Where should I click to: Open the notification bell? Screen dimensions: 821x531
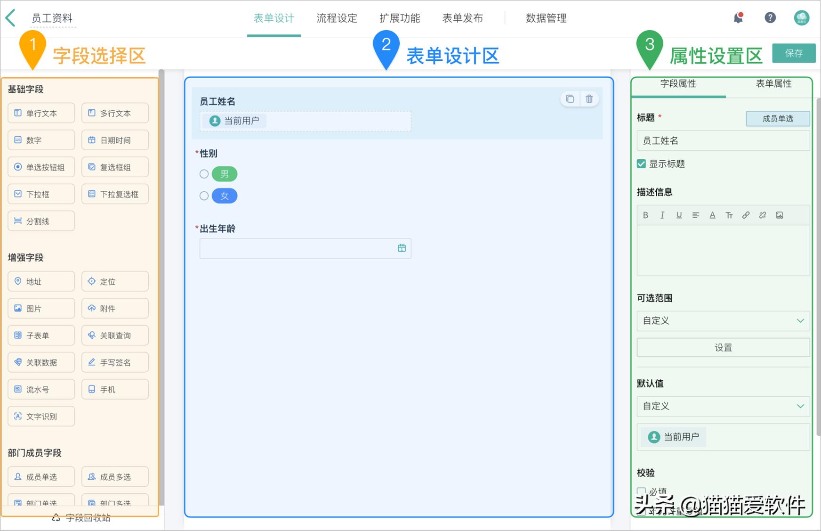click(x=738, y=17)
